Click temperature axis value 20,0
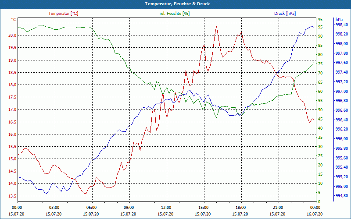 pos(13,35)
